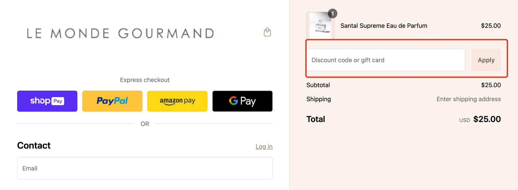The height and width of the screenshot is (190, 518).
Task: Select the Shop Pay express checkout option
Action: pos(47,101)
